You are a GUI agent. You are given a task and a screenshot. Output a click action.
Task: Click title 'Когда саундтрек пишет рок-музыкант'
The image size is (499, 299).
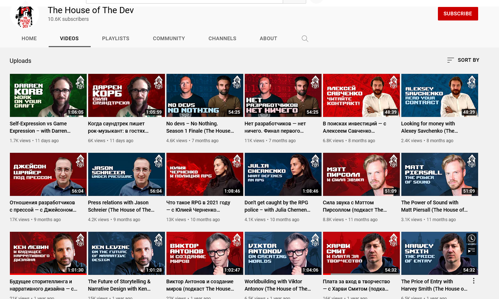pyautogui.click(x=118, y=127)
